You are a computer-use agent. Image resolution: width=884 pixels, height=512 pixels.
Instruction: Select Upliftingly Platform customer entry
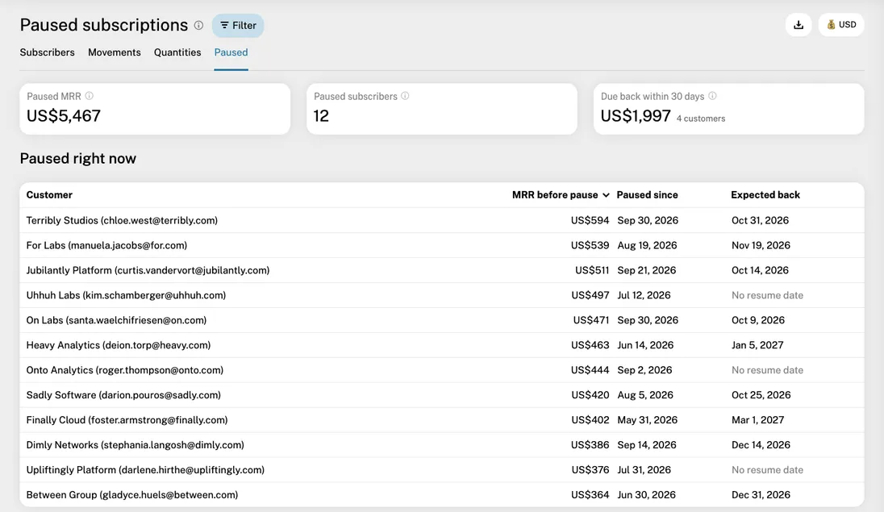pyautogui.click(x=442, y=470)
